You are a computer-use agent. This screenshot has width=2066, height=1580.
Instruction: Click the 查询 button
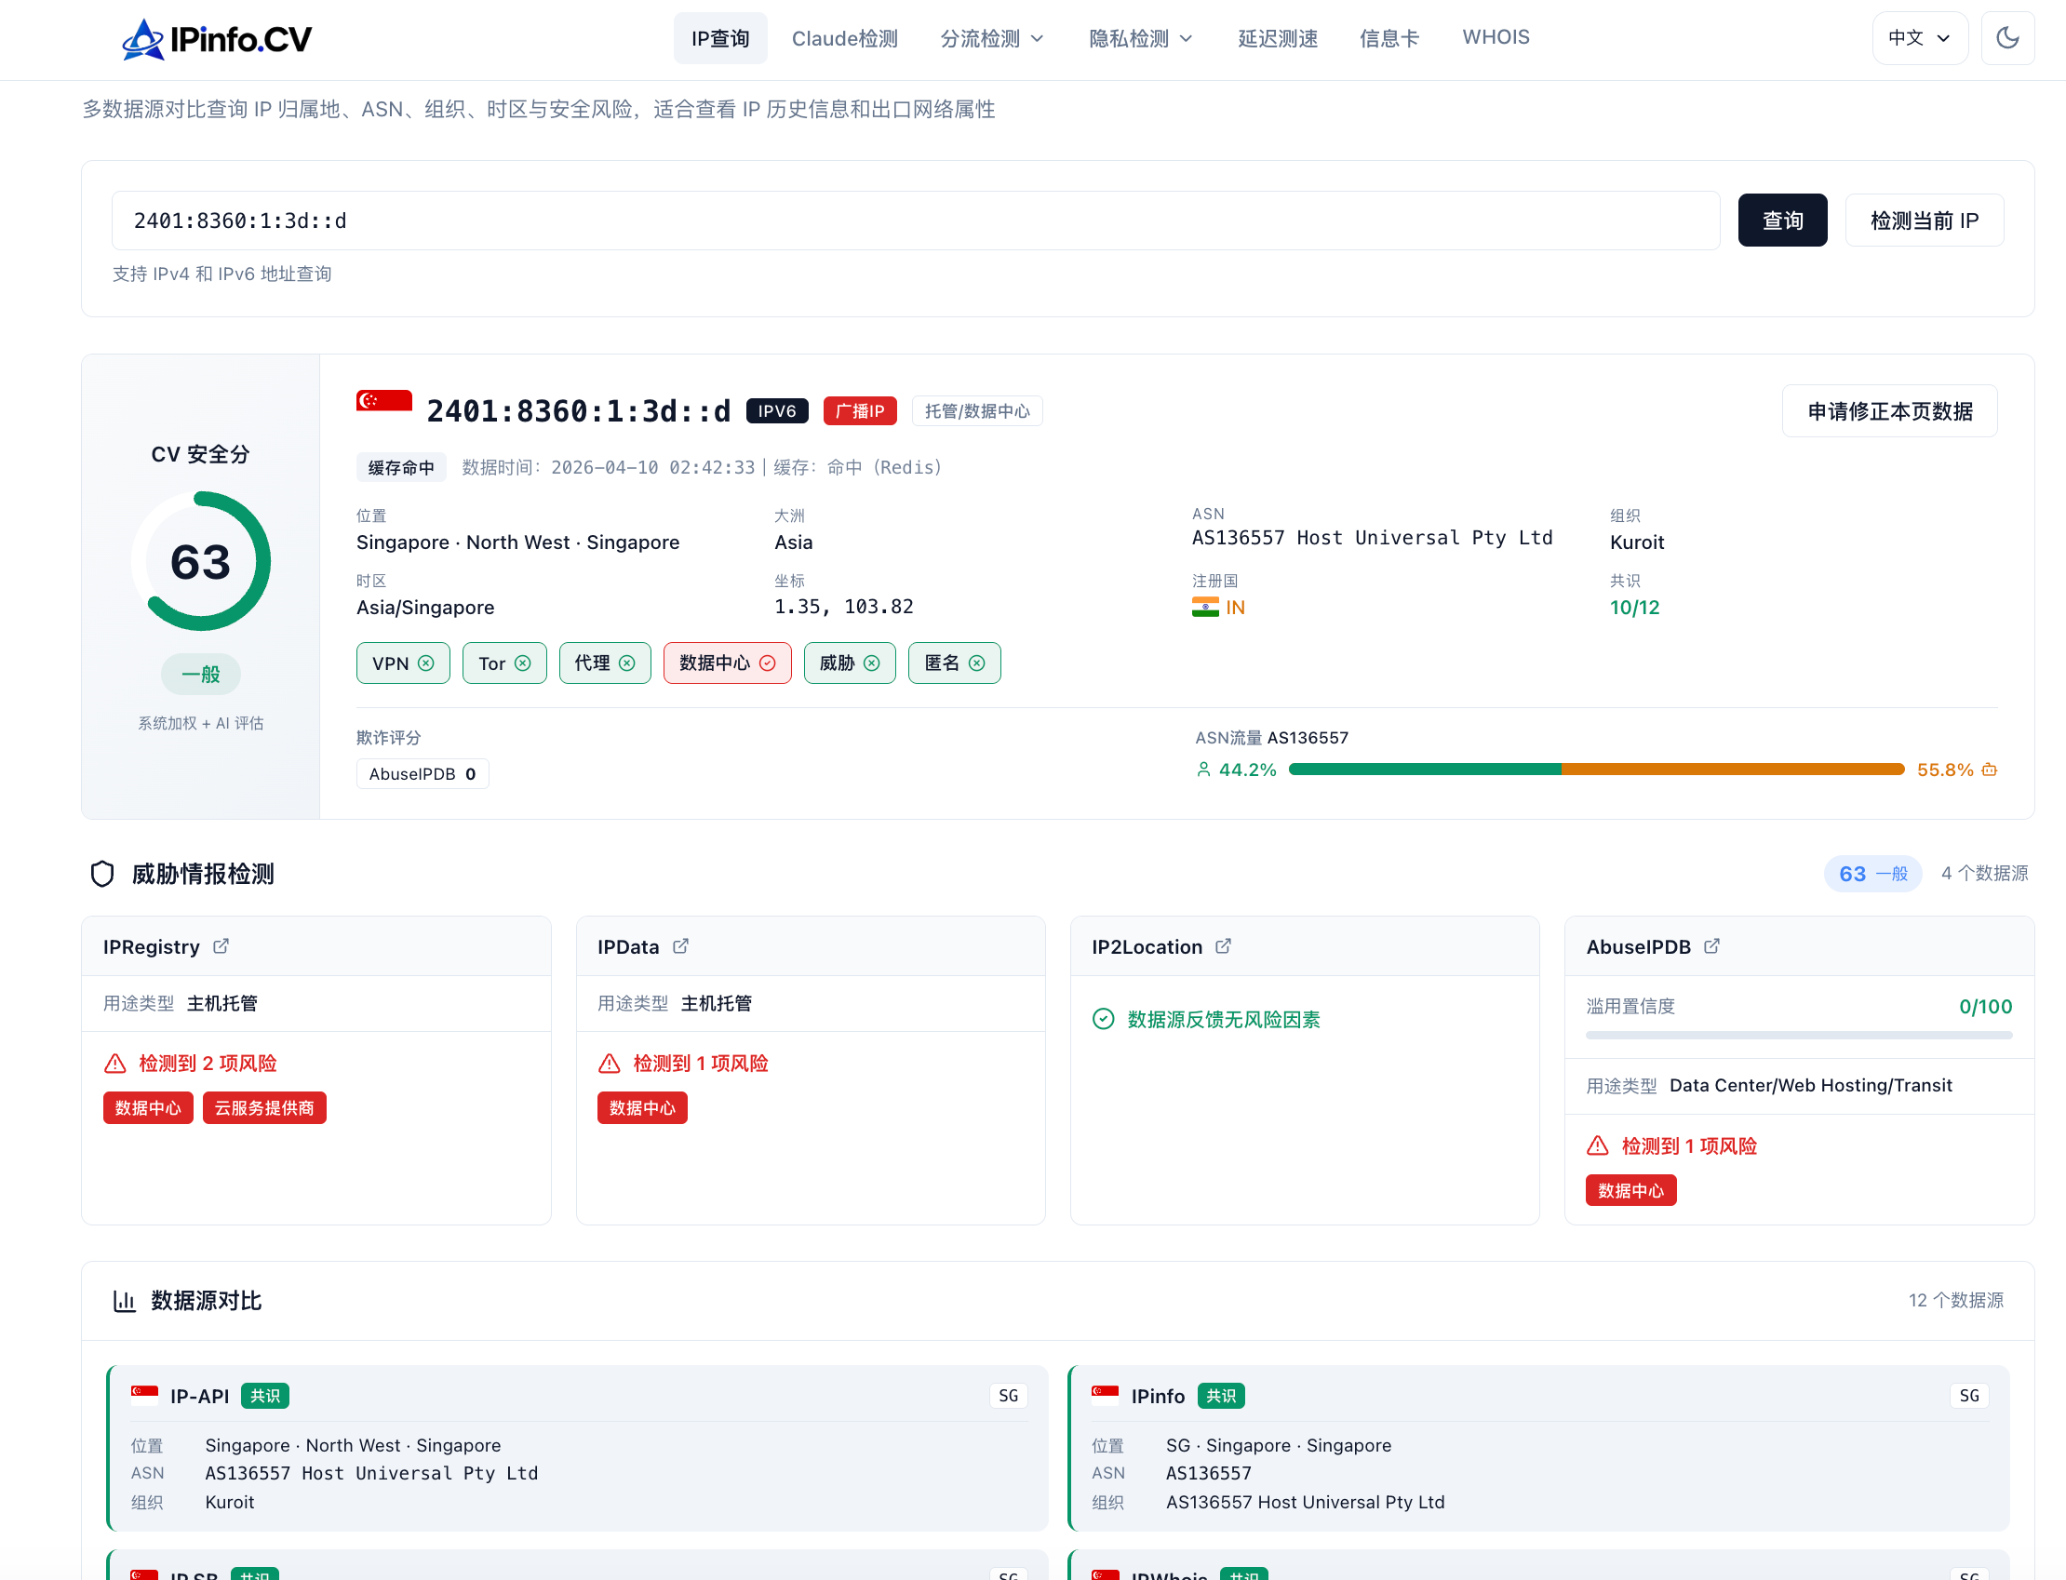click(x=1782, y=221)
